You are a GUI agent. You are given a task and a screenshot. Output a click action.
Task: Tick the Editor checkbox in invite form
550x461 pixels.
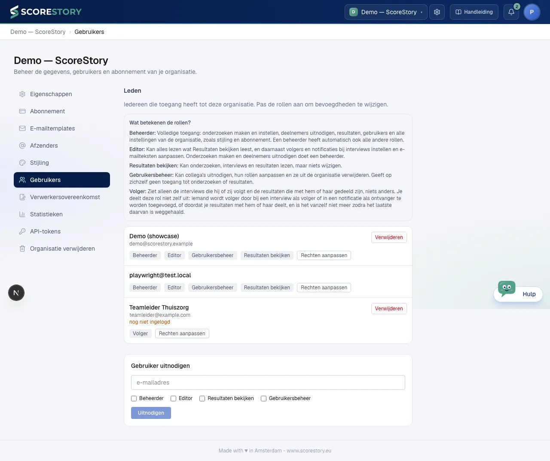(x=173, y=398)
